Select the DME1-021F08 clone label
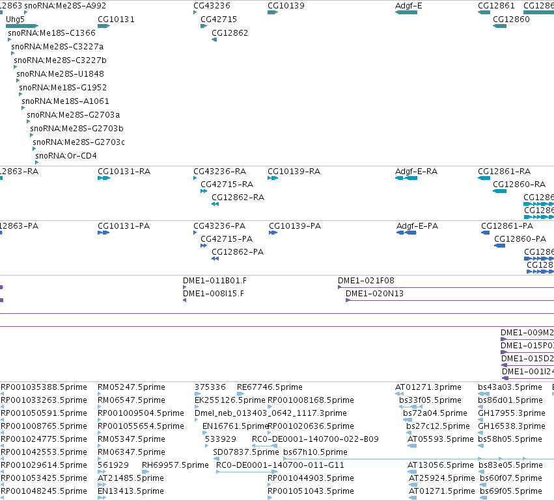This screenshot has width=554, height=501. [x=366, y=281]
